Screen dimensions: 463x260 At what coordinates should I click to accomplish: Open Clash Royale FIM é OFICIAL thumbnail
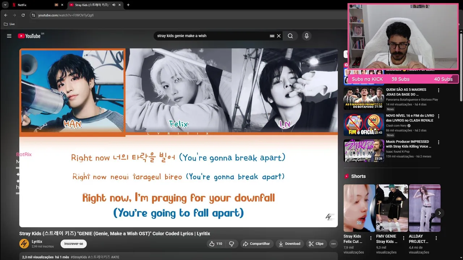pyautogui.click(x=364, y=124)
